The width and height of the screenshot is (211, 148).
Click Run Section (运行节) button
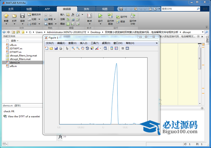click(122, 17)
